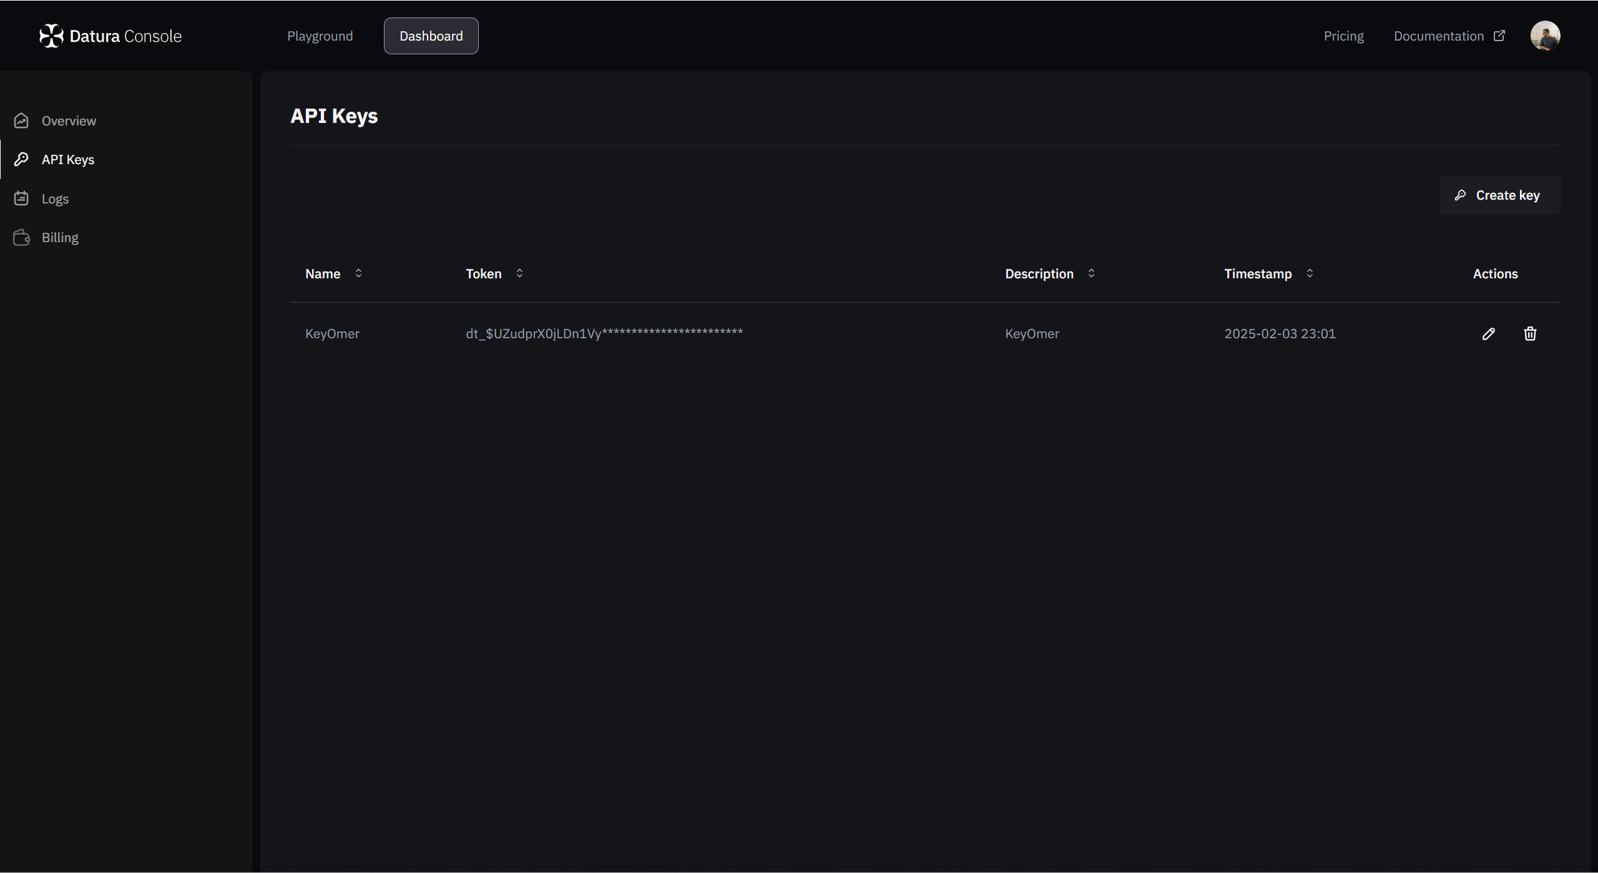Click the KeyOmer name cell
The image size is (1598, 873).
332,334
